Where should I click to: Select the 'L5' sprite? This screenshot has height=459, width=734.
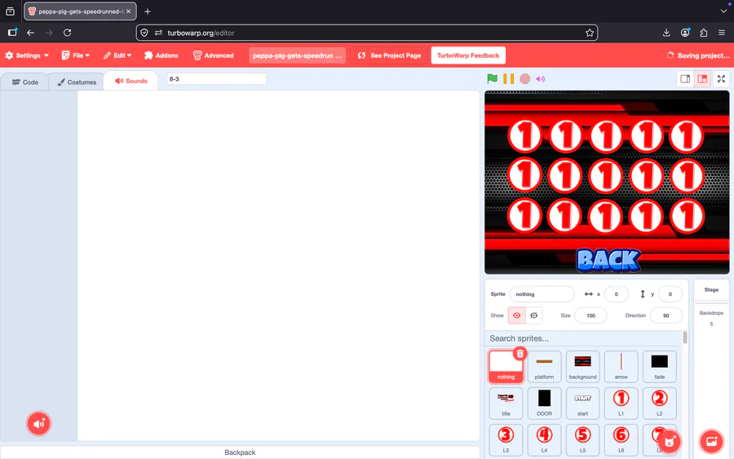tap(582, 439)
